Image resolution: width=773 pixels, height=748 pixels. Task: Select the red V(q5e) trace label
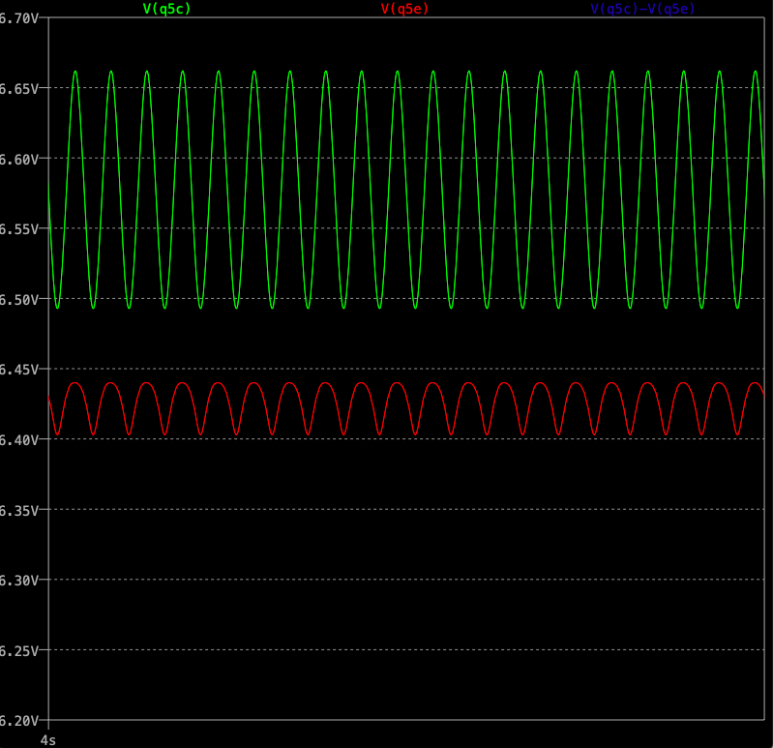[404, 9]
